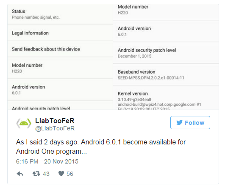The width and height of the screenshot is (225, 189).
Task: Click the Follow button
Action: [190, 123]
